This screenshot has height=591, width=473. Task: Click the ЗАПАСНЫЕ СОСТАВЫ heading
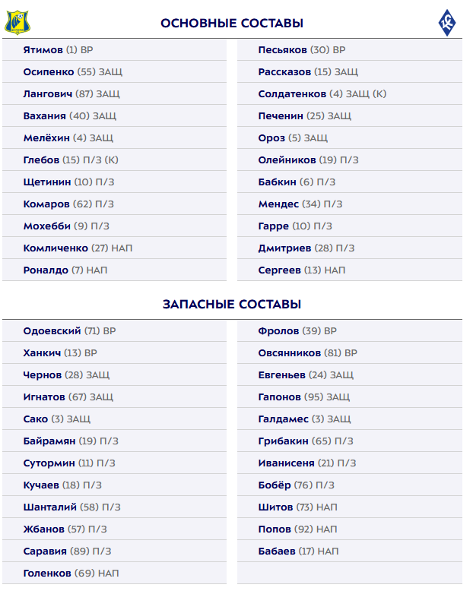click(232, 305)
